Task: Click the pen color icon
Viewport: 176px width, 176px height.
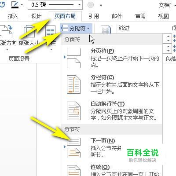Action: tap(15, 4)
